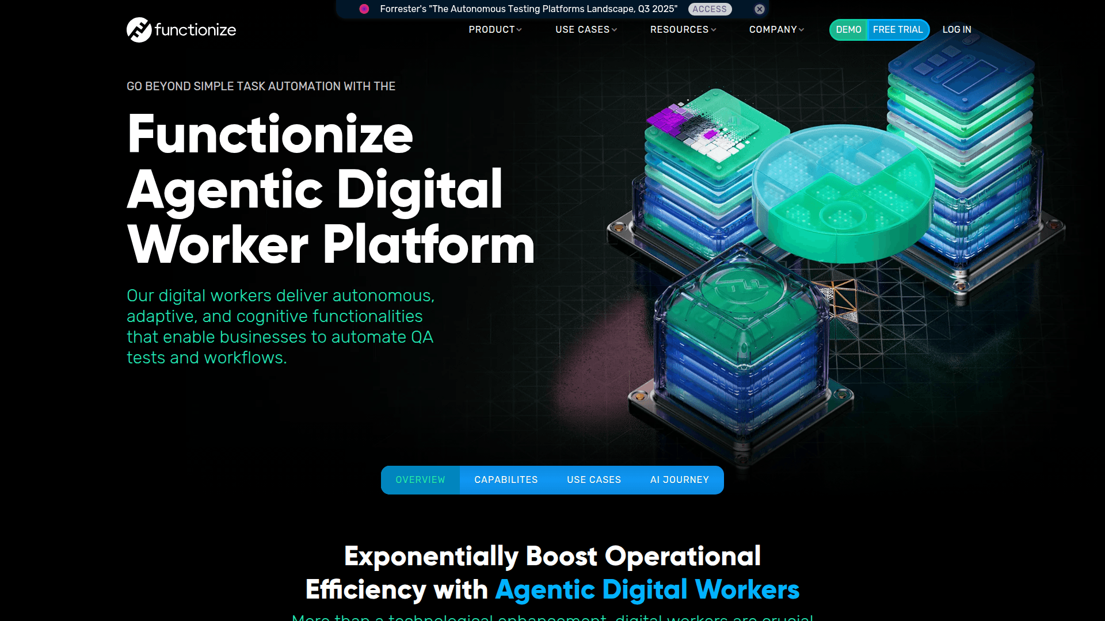The image size is (1105, 621).
Task: Open the AI JOURNEY tab
Action: pos(679,480)
